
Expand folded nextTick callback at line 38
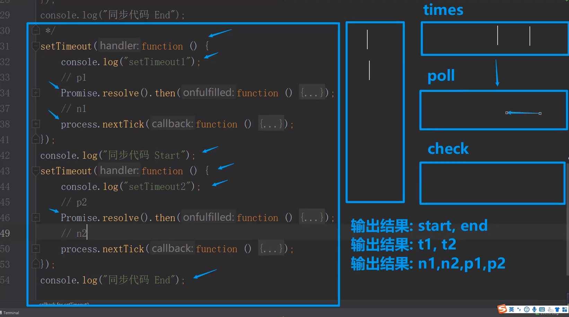(36, 124)
